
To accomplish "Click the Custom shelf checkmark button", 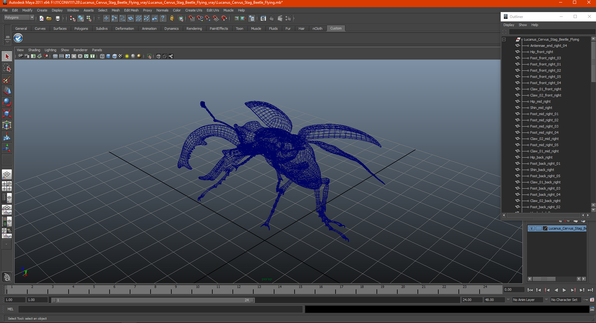I will point(18,38).
